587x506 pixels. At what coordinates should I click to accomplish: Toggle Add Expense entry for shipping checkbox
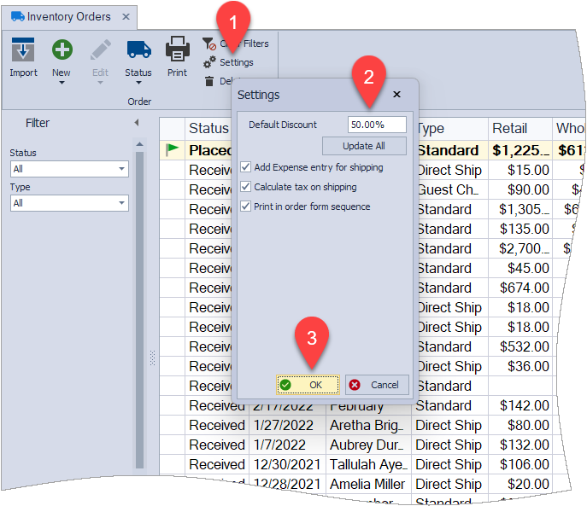(245, 166)
